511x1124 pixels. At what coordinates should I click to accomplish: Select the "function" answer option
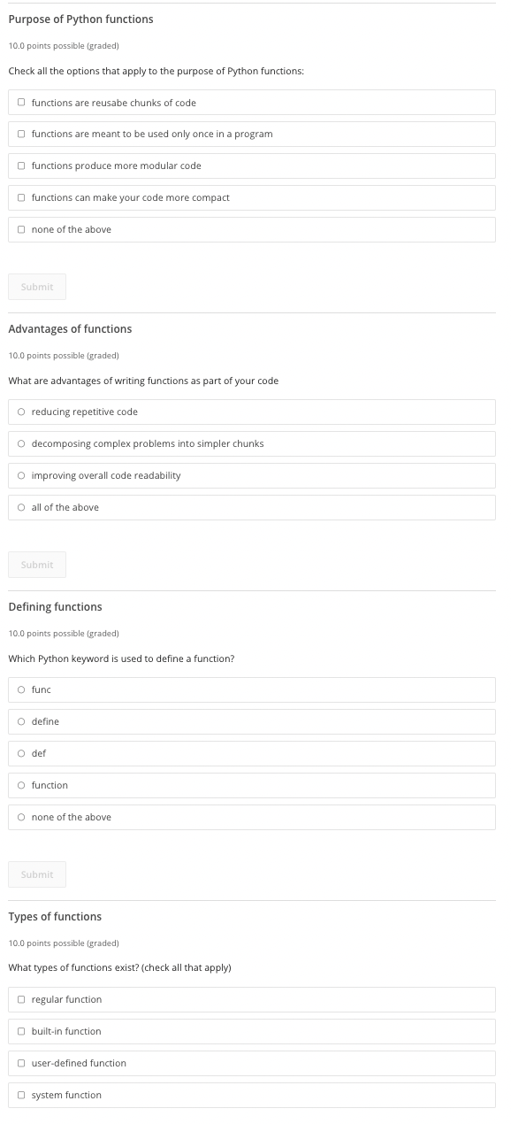click(21, 785)
